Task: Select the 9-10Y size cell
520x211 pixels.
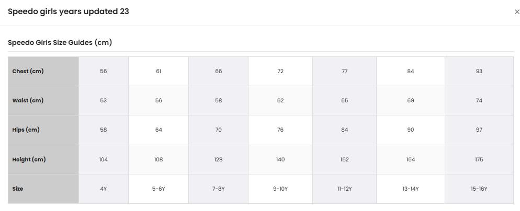Action: click(280, 189)
